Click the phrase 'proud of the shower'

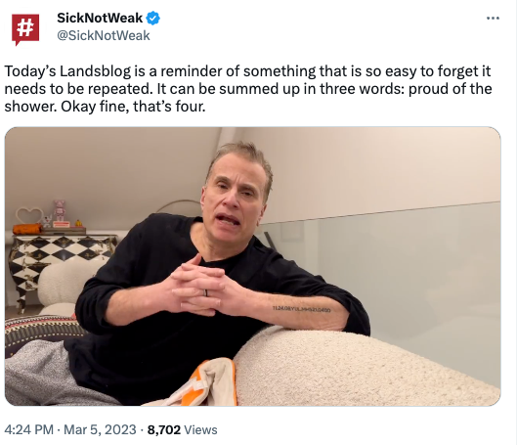248,98
